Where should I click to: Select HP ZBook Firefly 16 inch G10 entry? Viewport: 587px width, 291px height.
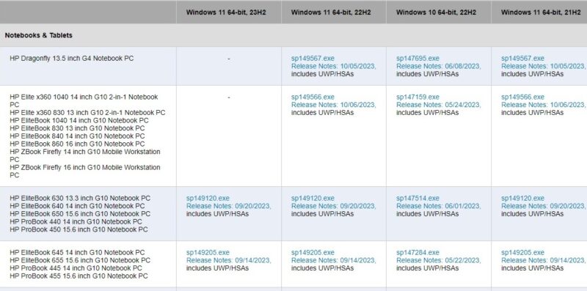(85, 171)
